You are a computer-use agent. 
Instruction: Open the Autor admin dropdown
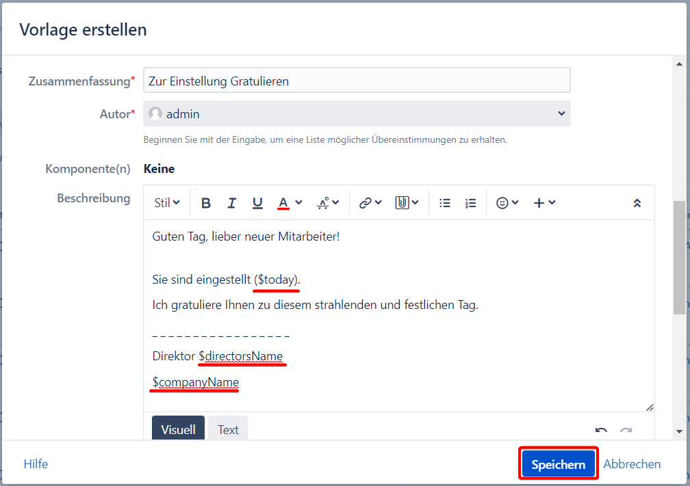tap(357, 114)
